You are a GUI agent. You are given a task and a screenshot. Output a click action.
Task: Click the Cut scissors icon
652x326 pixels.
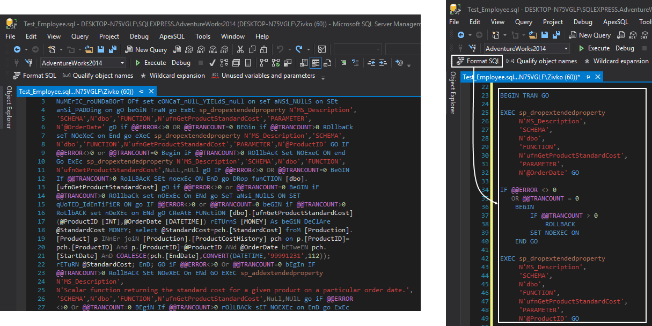[241, 49]
